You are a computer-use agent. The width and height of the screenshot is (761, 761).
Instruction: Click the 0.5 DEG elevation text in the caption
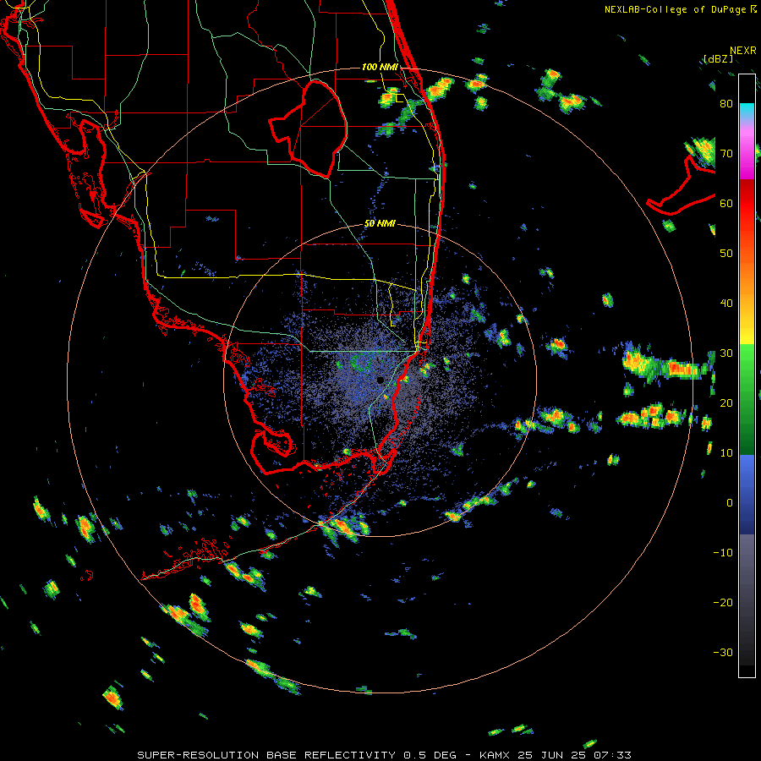click(430, 755)
